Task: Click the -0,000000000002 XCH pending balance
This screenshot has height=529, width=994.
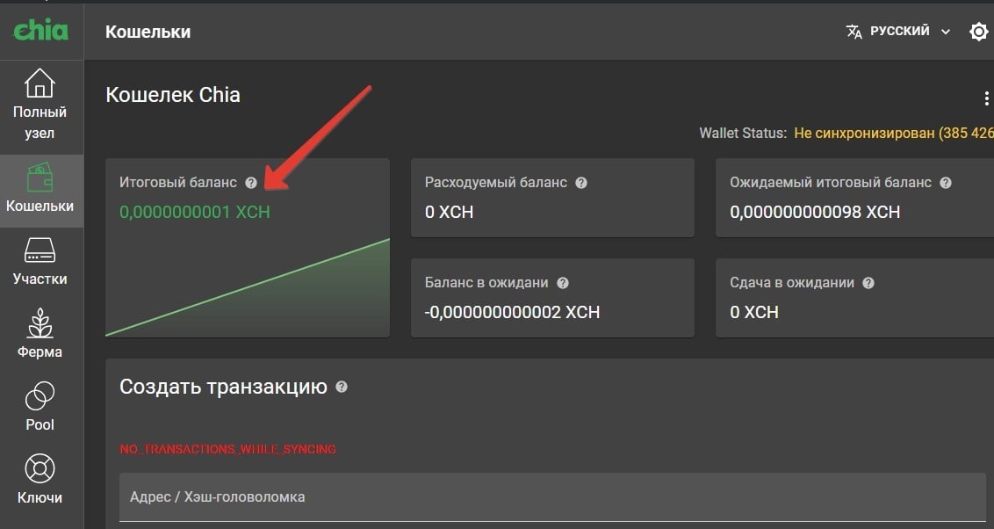Action: click(x=512, y=312)
